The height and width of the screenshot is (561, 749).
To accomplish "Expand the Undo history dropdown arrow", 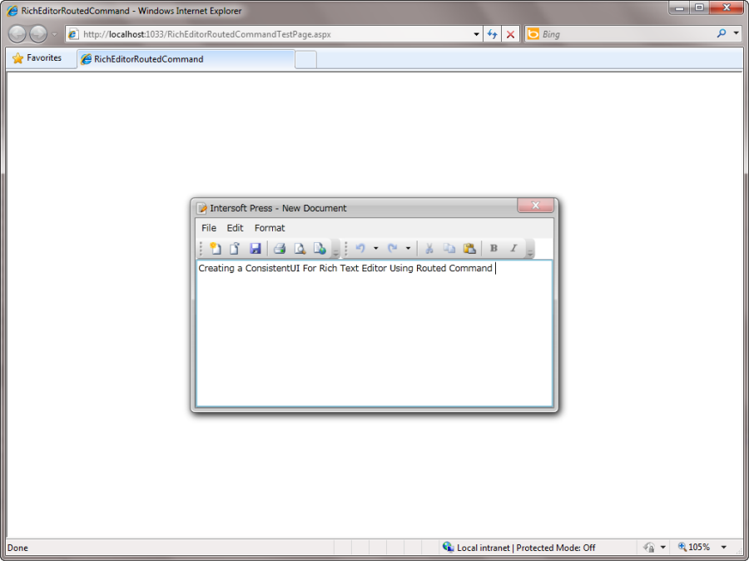I will click(x=376, y=248).
